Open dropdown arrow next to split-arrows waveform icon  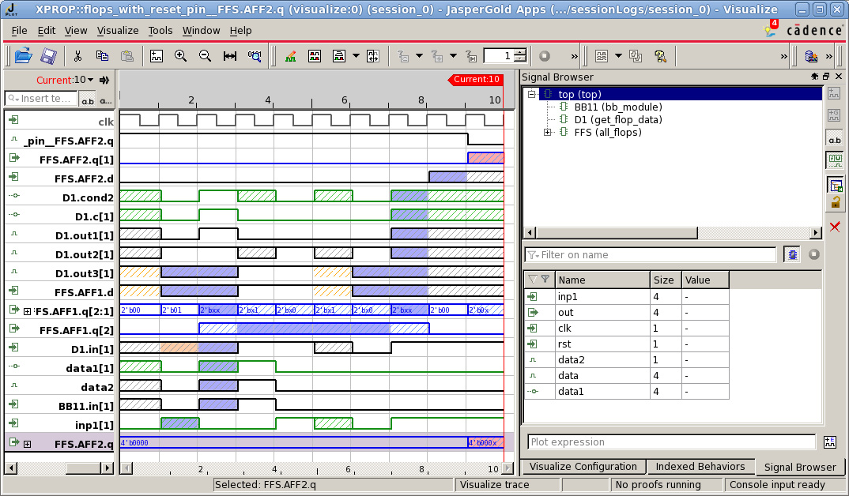point(356,56)
